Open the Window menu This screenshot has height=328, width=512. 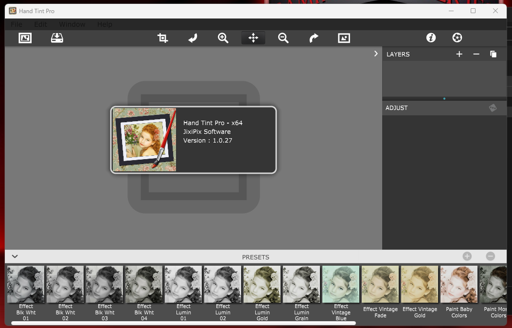(72, 24)
